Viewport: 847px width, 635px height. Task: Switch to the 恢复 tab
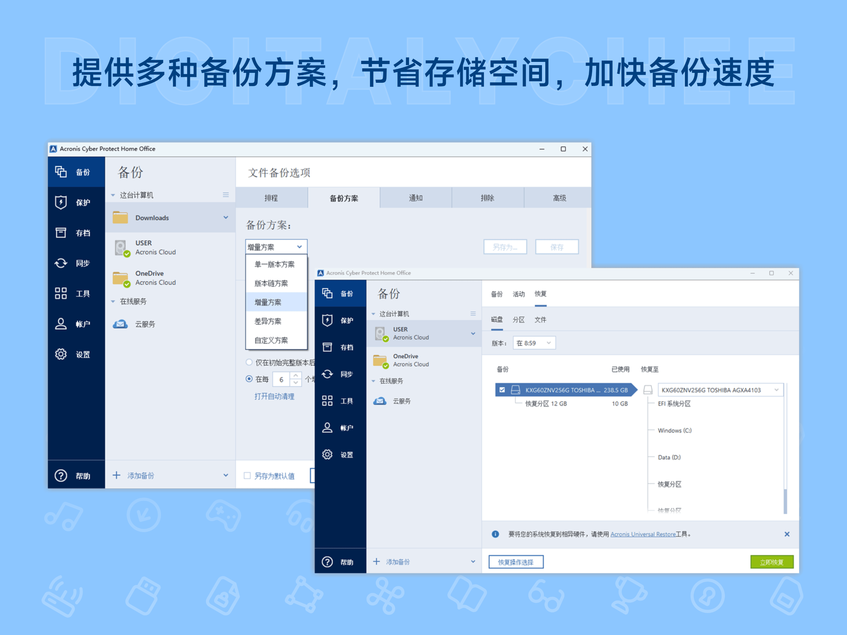click(x=541, y=294)
